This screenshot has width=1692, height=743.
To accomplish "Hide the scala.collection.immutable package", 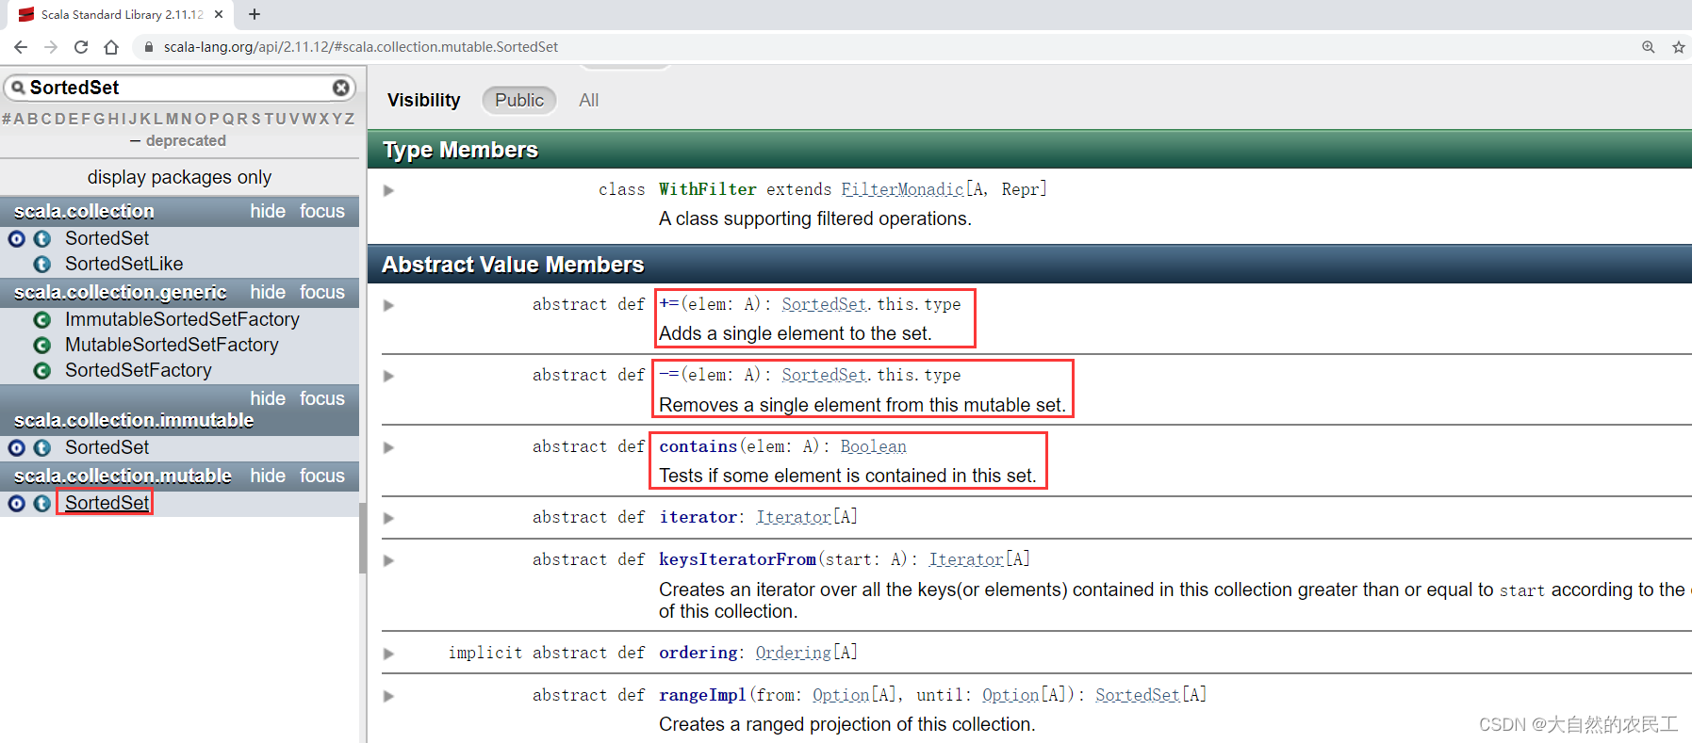I will pos(268,398).
